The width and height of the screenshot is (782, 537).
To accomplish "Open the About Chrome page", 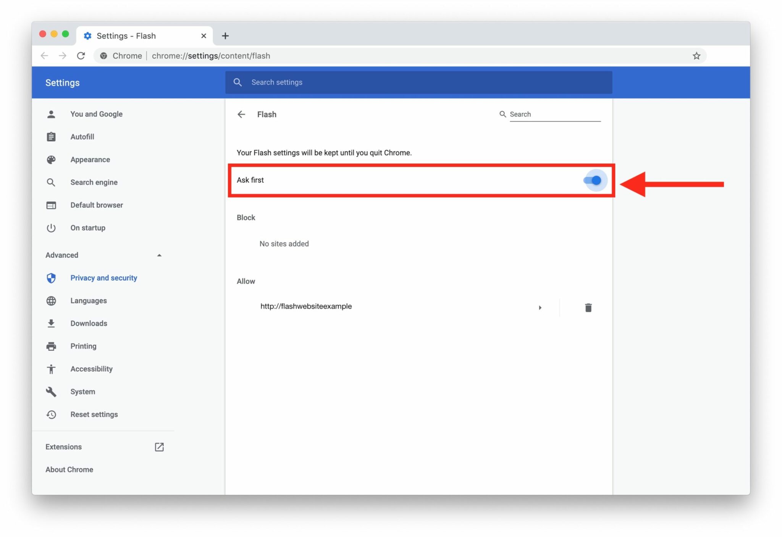I will coord(69,469).
